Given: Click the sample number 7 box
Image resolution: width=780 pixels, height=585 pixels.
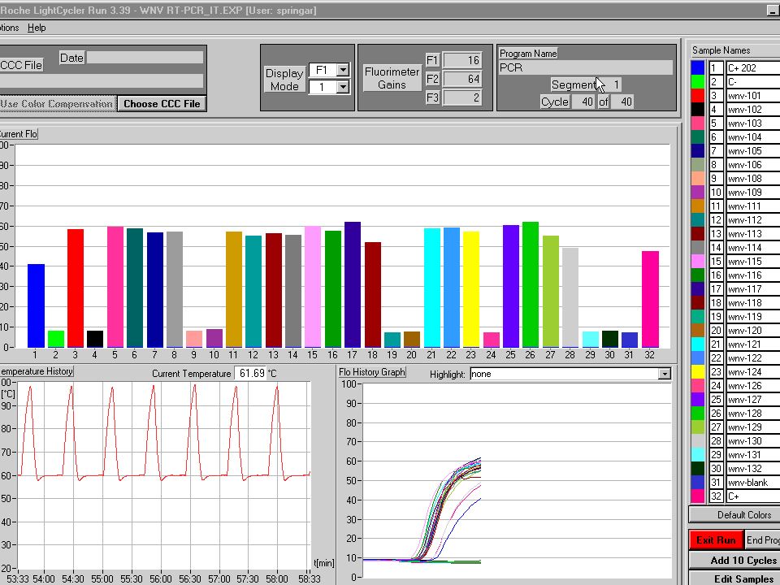Looking at the screenshot, I should 716,151.
